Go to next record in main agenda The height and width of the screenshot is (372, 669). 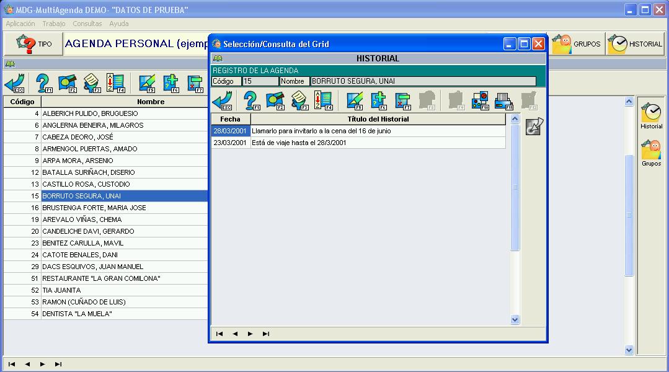[x=42, y=364]
